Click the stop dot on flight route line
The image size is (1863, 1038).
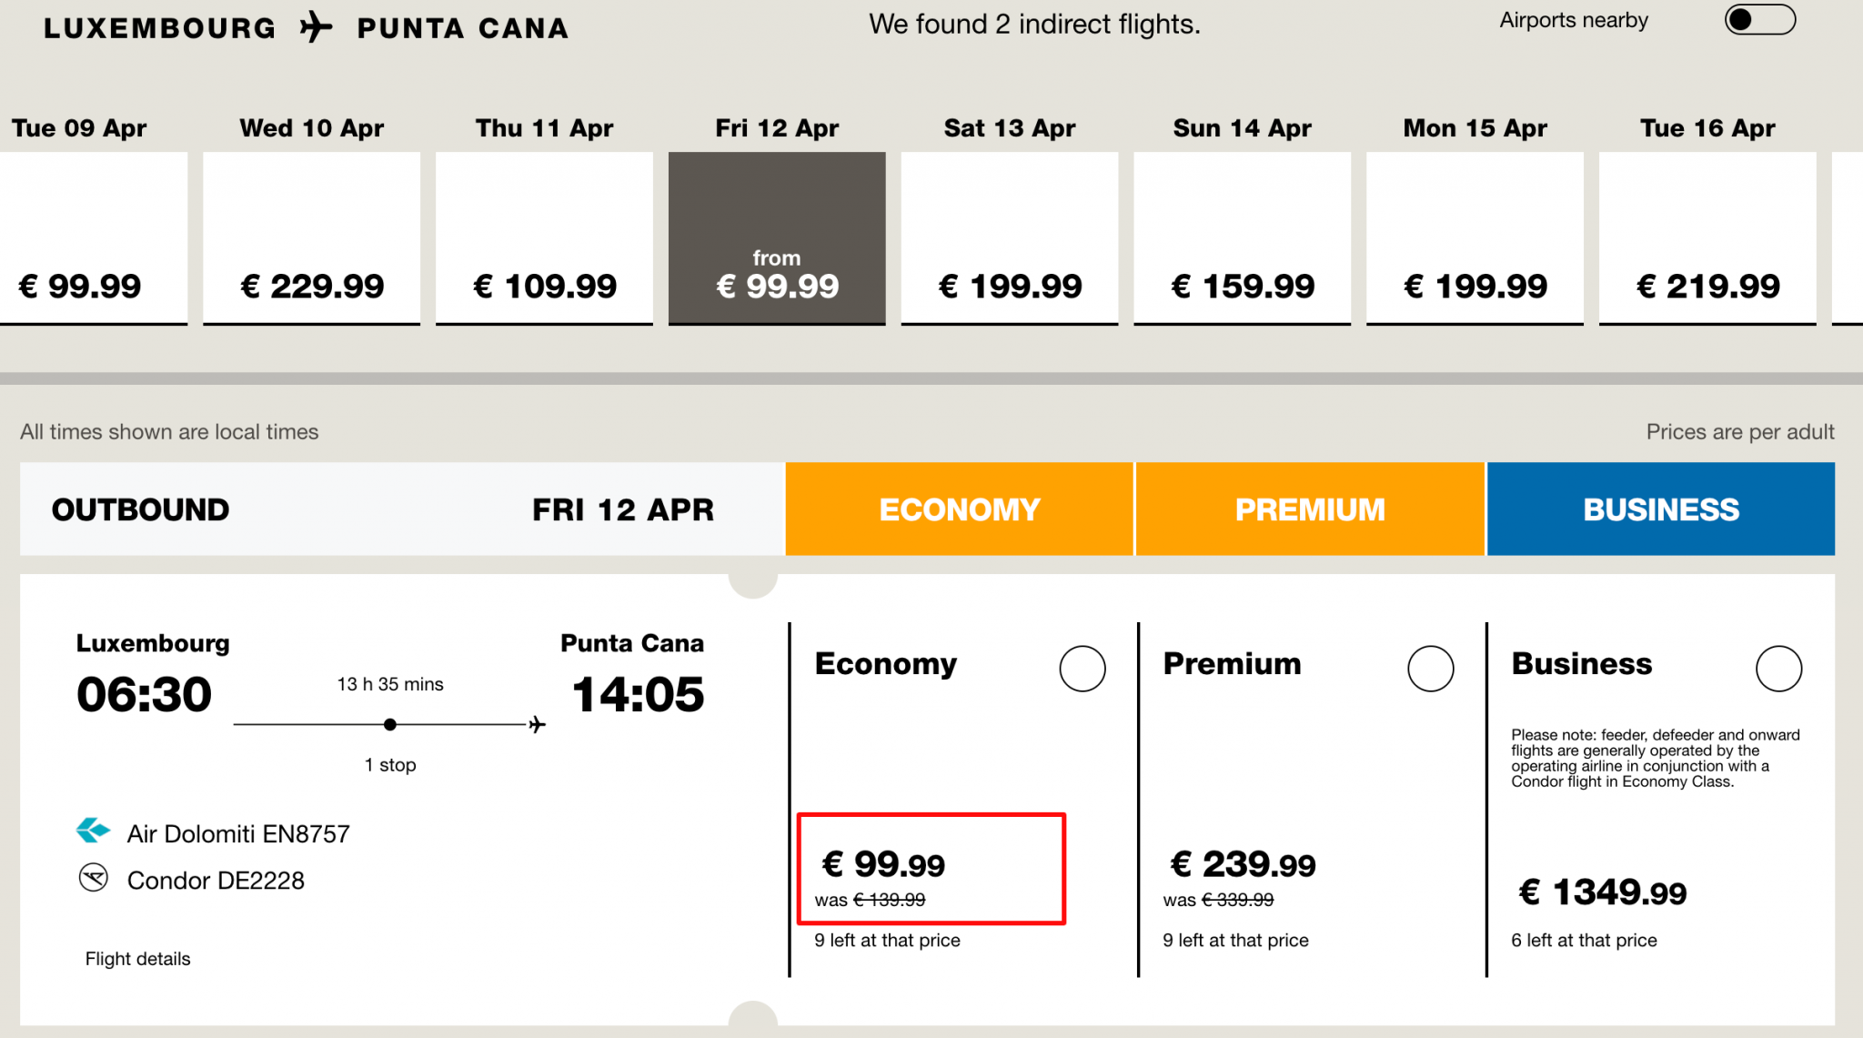click(390, 725)
